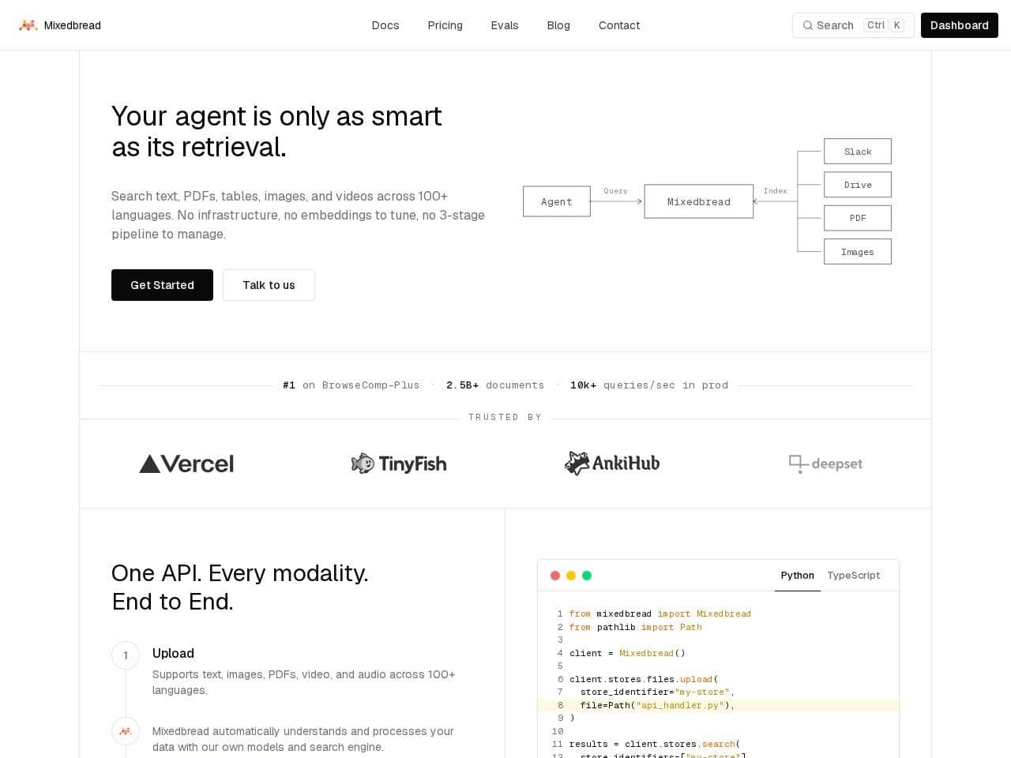Click the green window dot in code panel
The width and height of the screenshot is (1011, 758).
[x=587, y=576]
